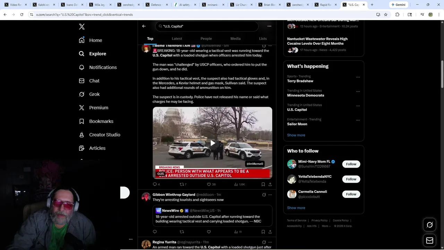Open Chat in sidebar
This screenshot has height=250, width=444.
pos(89,81)
